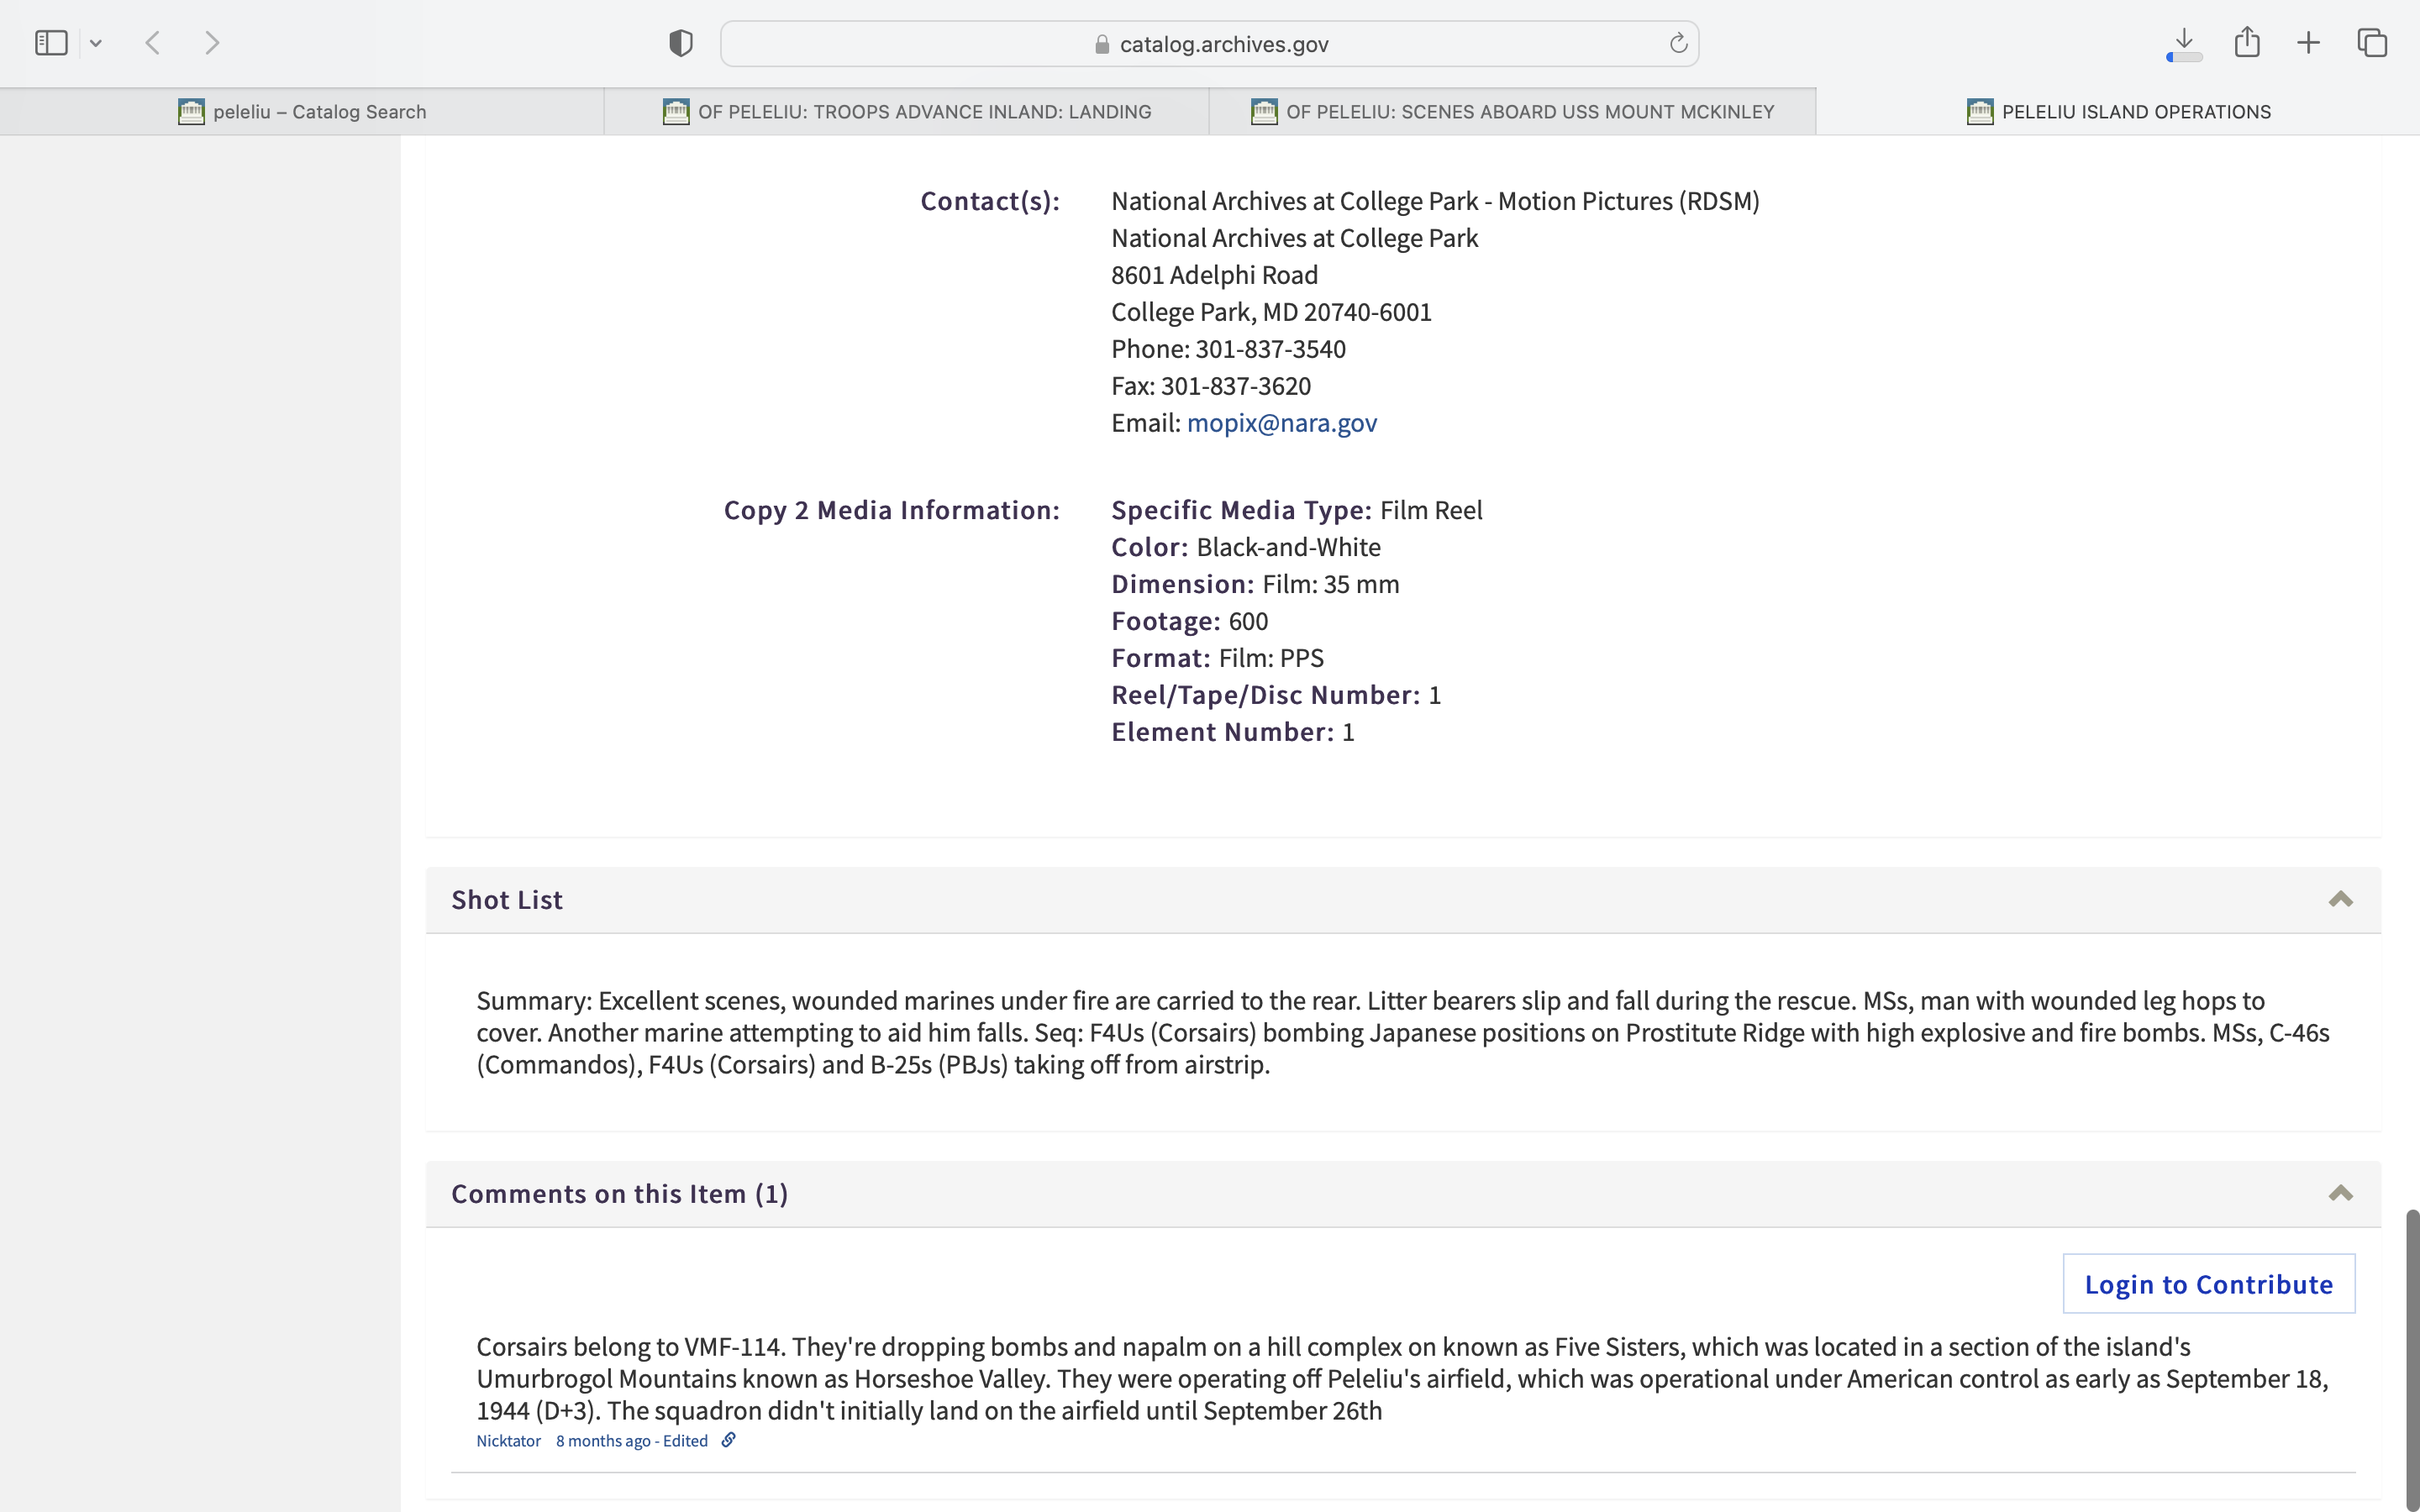
Task: Toggle the Safari sidebar icon
Action: point(51,43)
